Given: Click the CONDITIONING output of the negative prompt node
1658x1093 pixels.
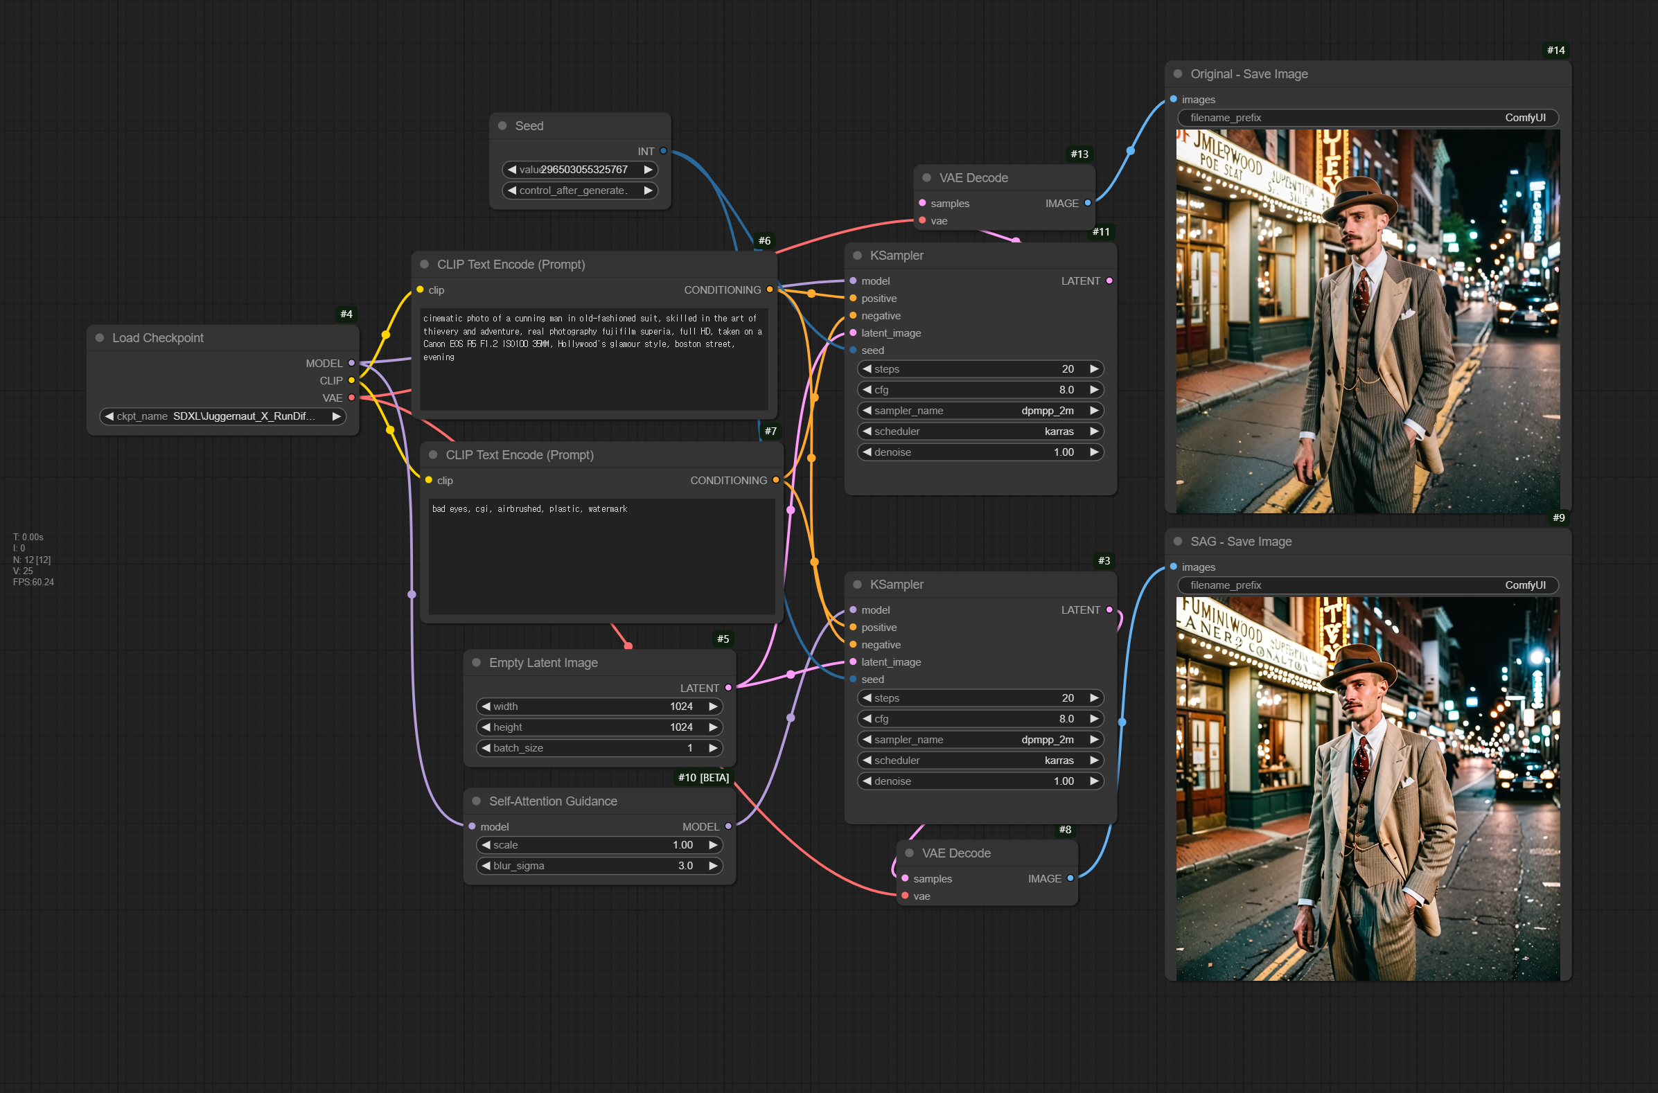Looking at the screenshot, I should pos(776,479).
